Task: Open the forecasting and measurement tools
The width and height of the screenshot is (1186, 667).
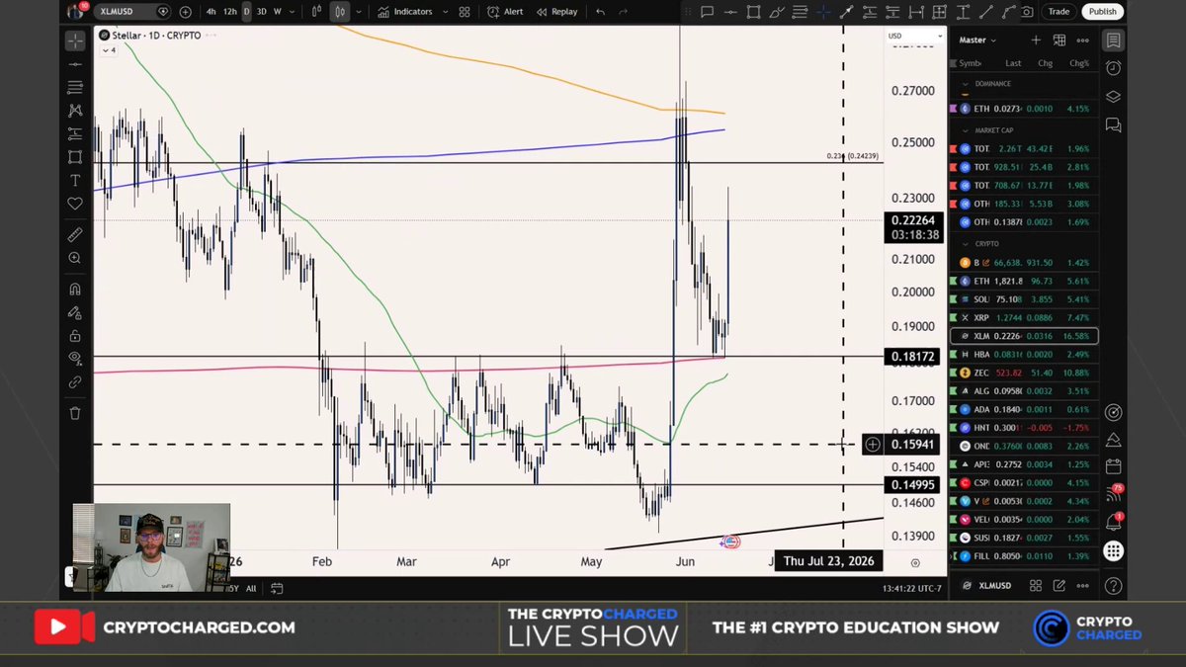Action: (x=75, y=134)
